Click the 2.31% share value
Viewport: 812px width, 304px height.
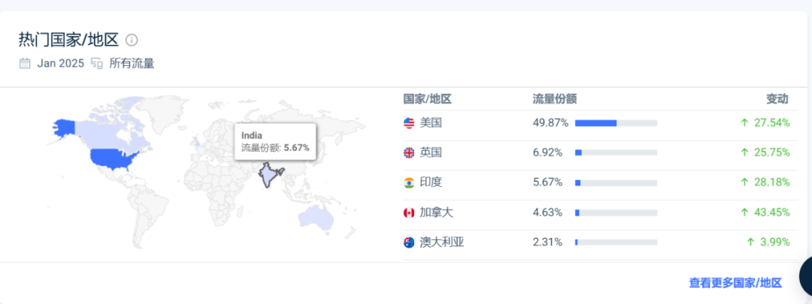click(x=548, y=242)
